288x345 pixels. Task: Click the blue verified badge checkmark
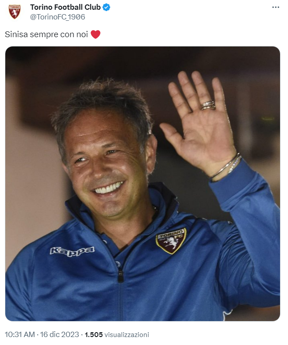tap(107, 7)
